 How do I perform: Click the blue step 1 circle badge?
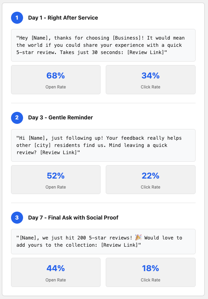coord(17,18)
